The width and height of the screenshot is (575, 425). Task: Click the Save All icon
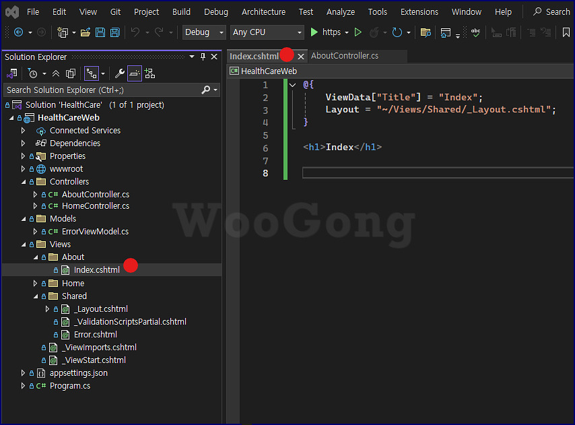click(x=115, y=32)
